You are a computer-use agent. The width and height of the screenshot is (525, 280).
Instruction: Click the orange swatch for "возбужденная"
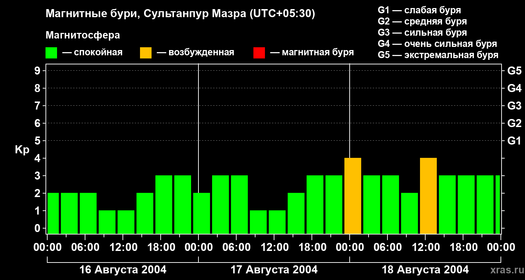tap(146, 52)
